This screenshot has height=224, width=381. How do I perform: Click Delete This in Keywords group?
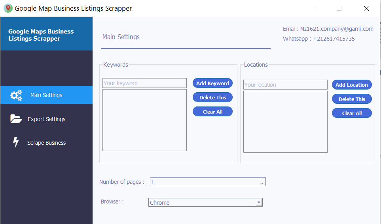point(212,97)
